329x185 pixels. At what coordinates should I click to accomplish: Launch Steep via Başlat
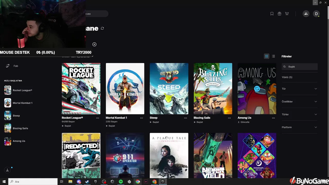[x=154, y=122]
